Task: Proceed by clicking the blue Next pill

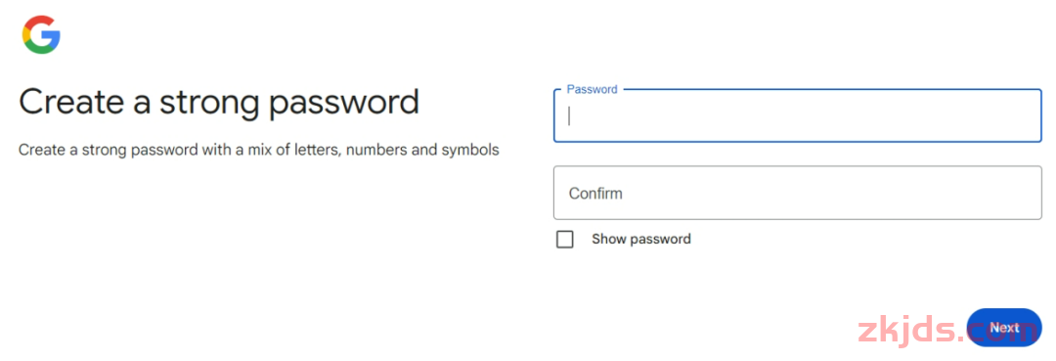Action: pos(1004,328)
